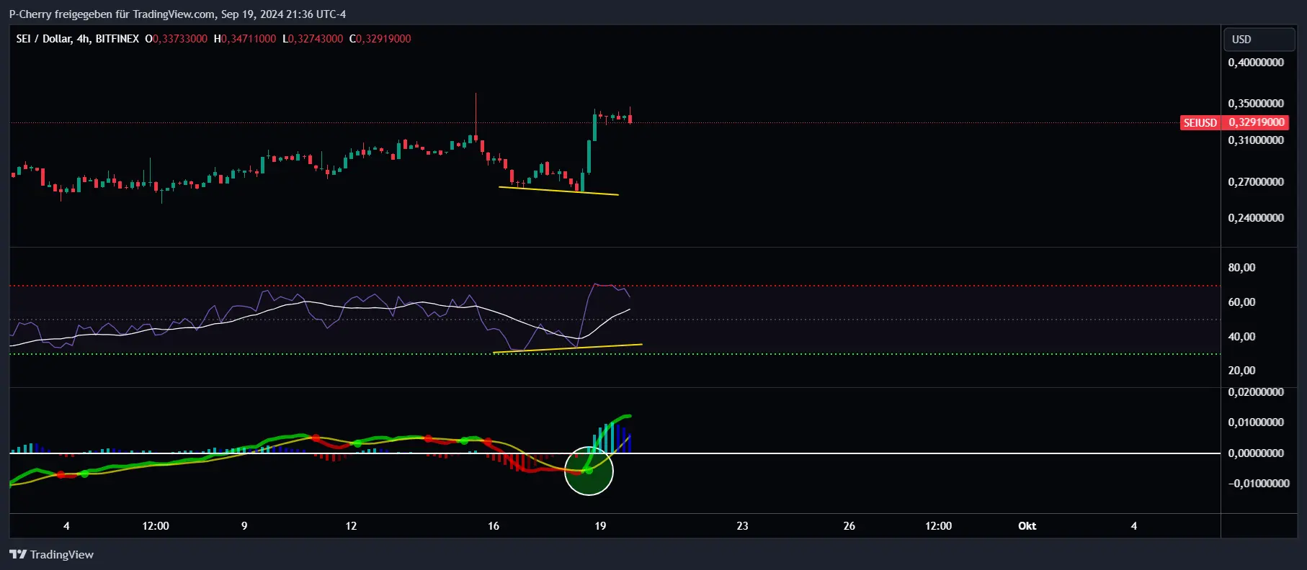The image size is (1307, 570).
Task: Select the yellow trendline under price candles
Action: click(x=558, y=191)
